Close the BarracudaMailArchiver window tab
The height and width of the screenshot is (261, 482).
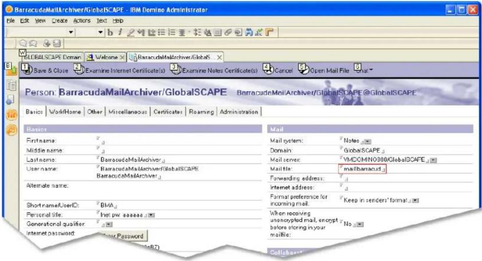click(x=219, y=58)
